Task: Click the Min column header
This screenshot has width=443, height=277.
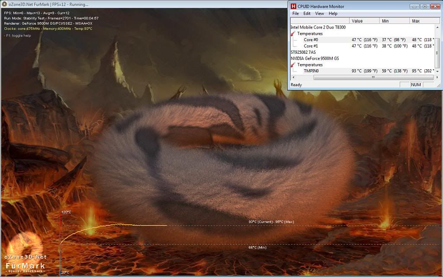Action: click(395, 21)
